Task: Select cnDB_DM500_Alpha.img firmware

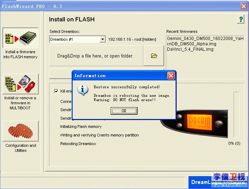Action: [x=192, y=44]
